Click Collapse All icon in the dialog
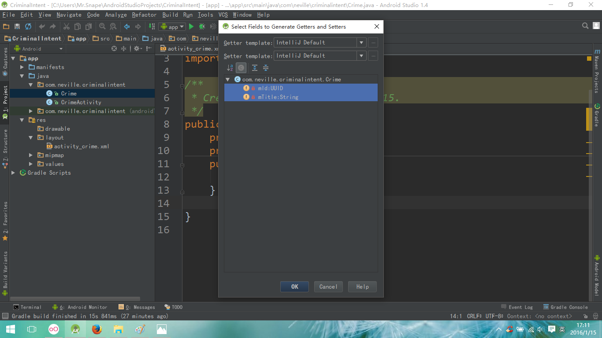Viewport: 602px width, 338px height. point(266,68)
